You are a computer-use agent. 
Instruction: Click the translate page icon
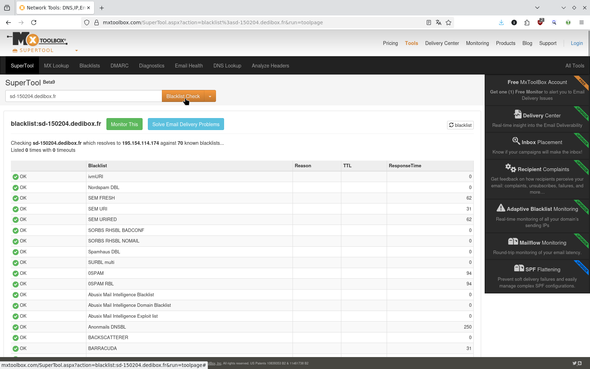[x=438, y=22]
